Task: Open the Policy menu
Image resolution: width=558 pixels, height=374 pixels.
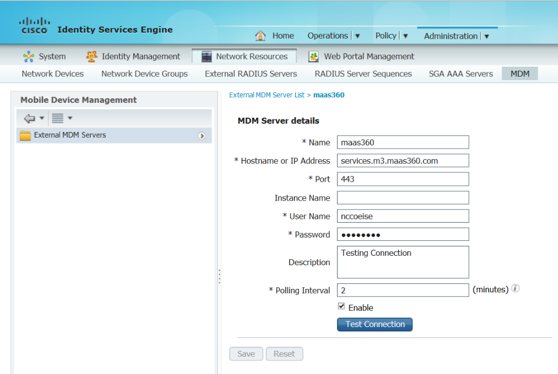Action: [386, 36]
